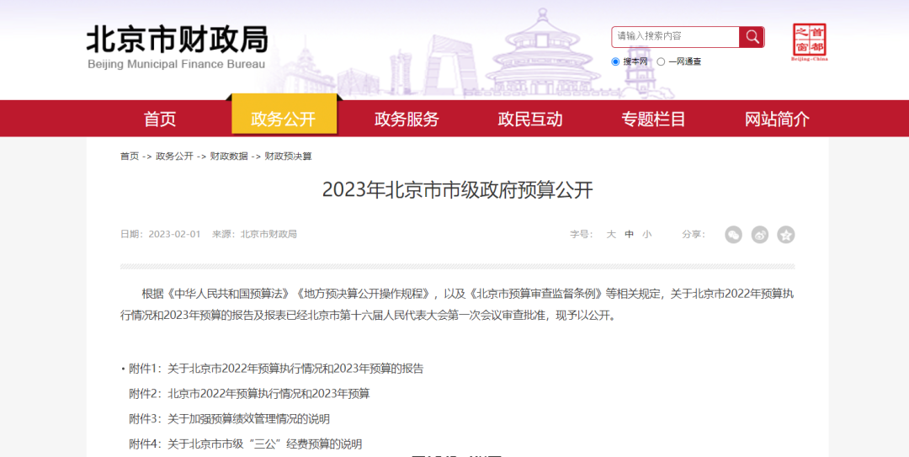Click 财政数据 in the breadcrumb
909x457 pixels.
[229, 156]
